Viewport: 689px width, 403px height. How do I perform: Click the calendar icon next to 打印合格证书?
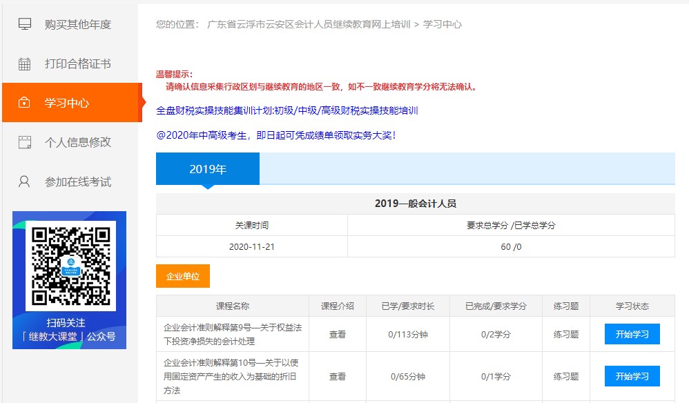(x=25, y=63)
